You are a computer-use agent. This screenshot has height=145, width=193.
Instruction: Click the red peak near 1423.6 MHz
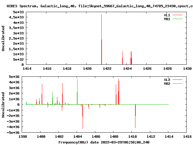pos(122,58)
